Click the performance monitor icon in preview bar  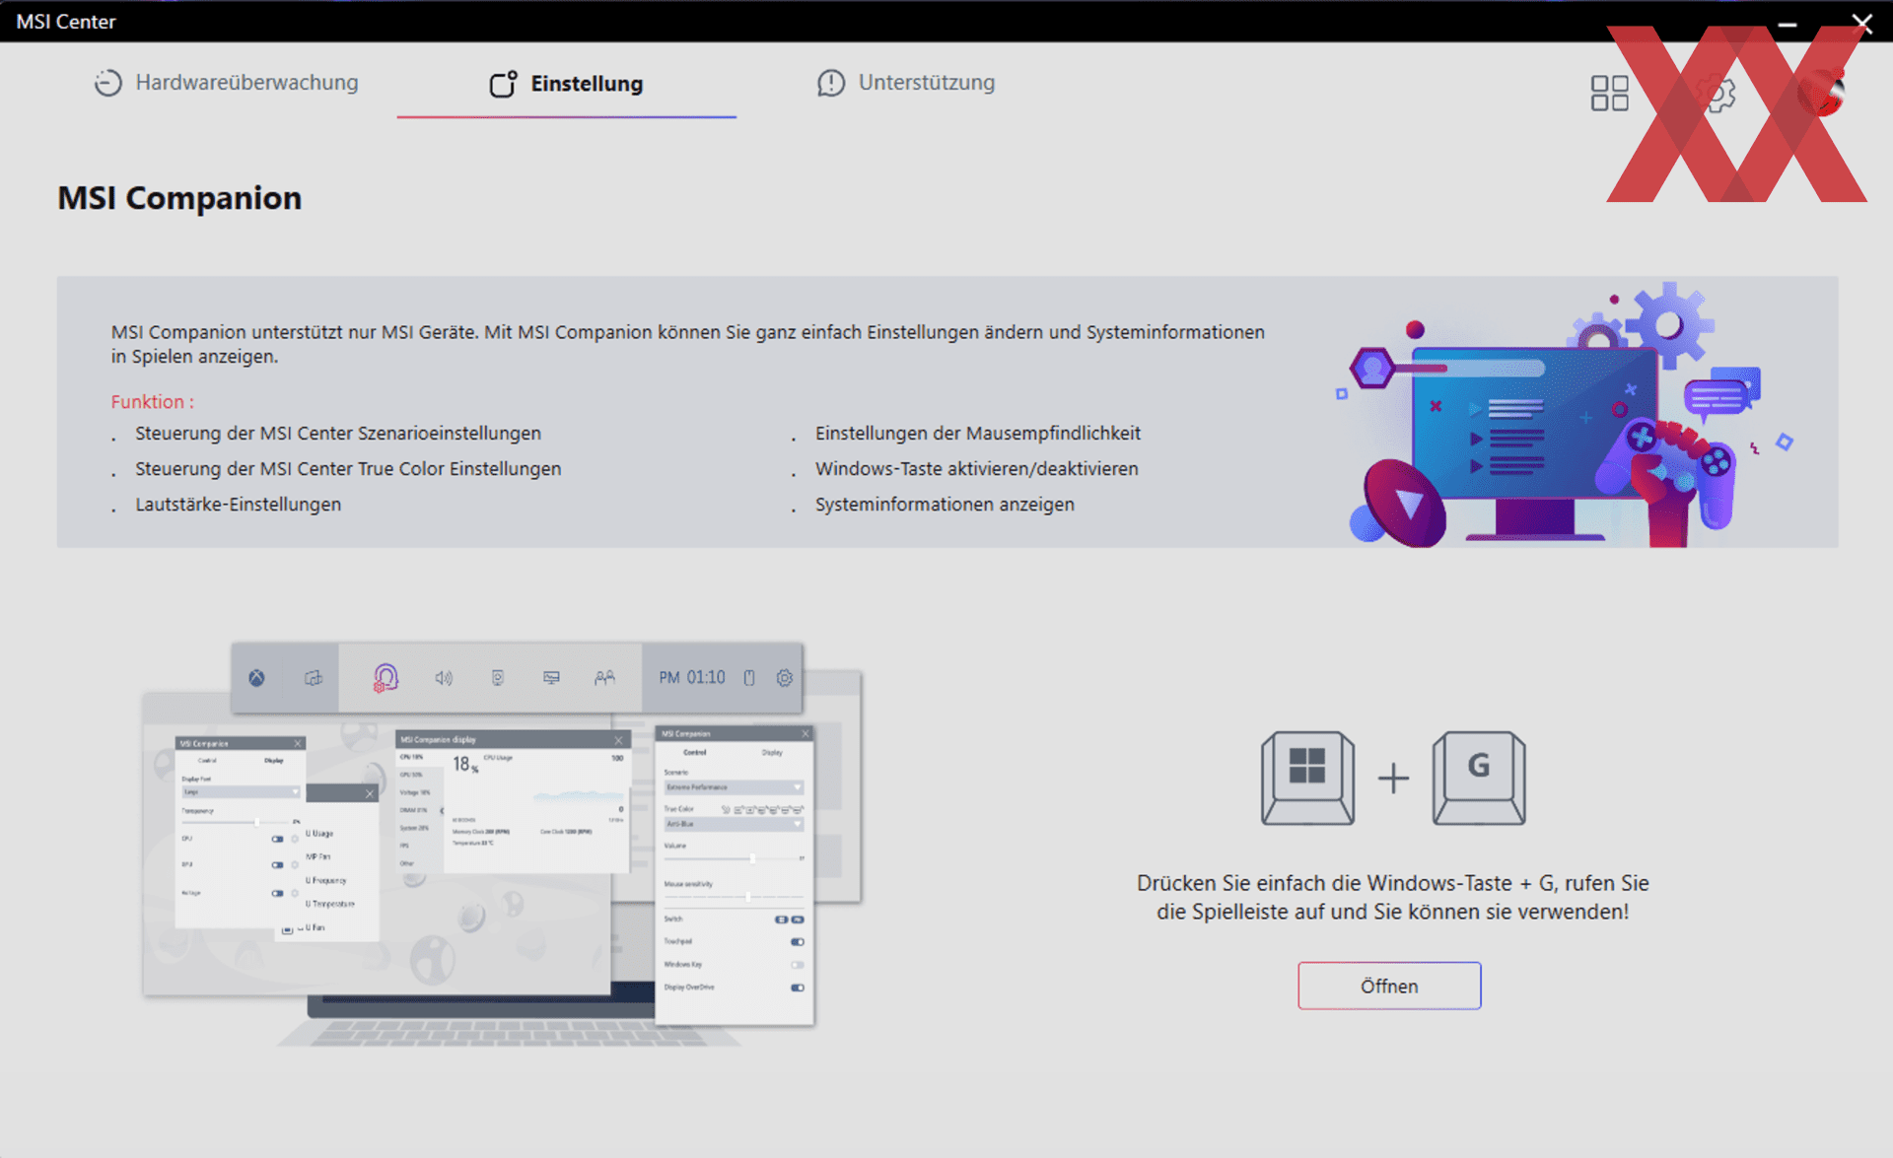tap(551, 678)
